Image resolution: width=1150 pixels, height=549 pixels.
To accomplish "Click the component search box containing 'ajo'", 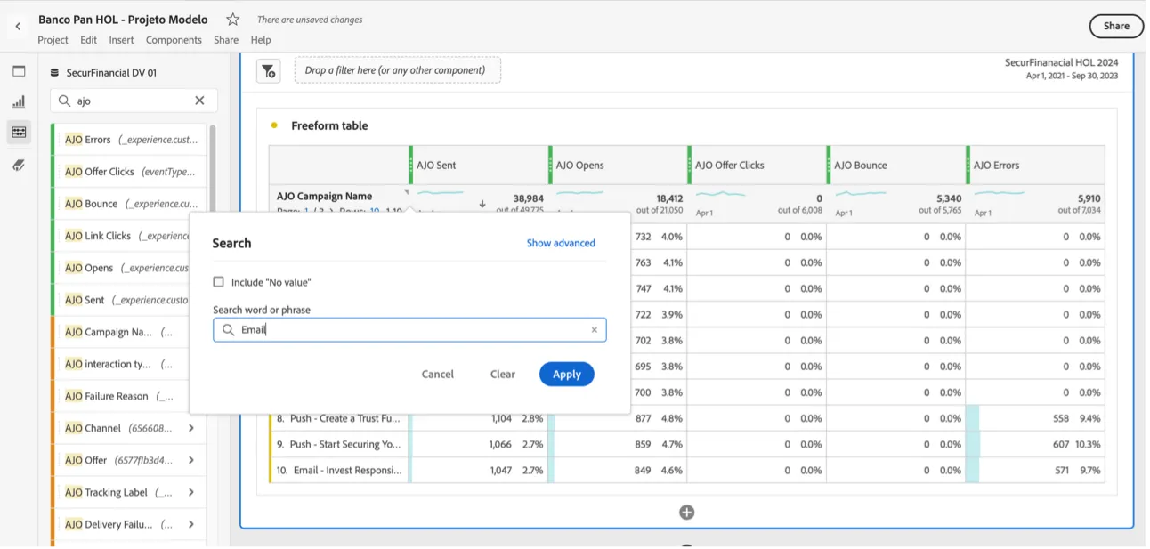I will tap(134, 101).
